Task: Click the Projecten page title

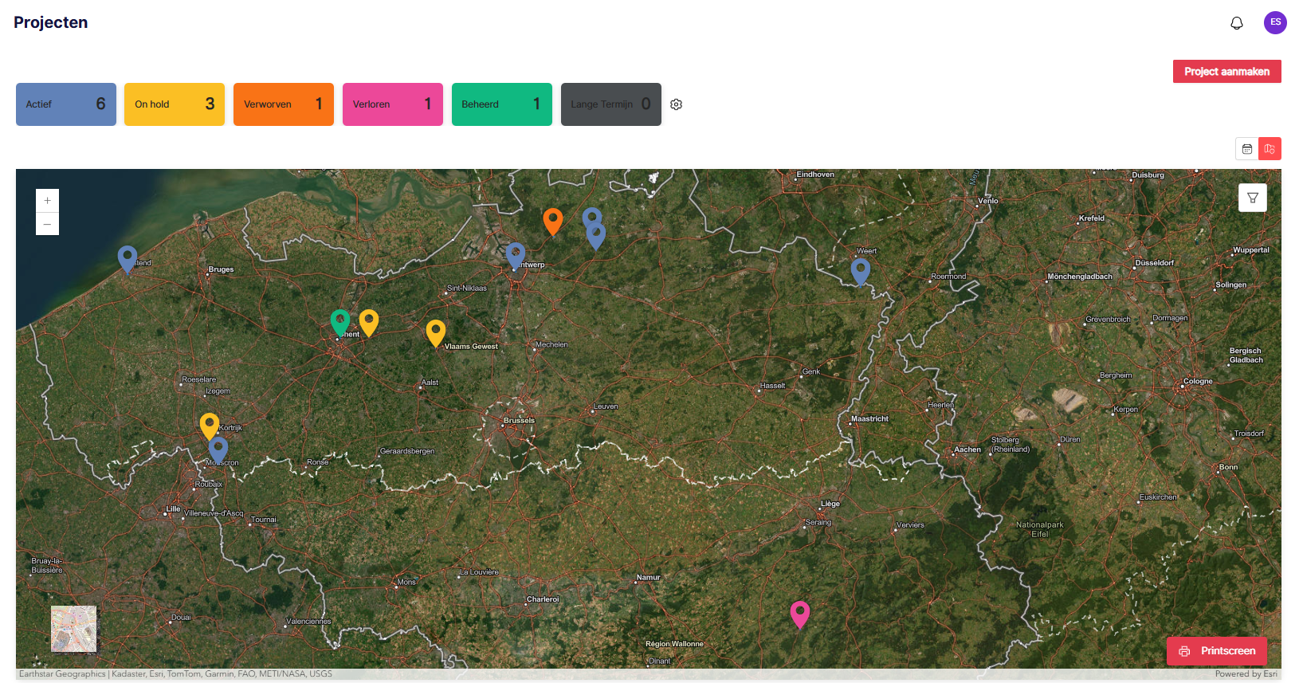Action: 51,22
